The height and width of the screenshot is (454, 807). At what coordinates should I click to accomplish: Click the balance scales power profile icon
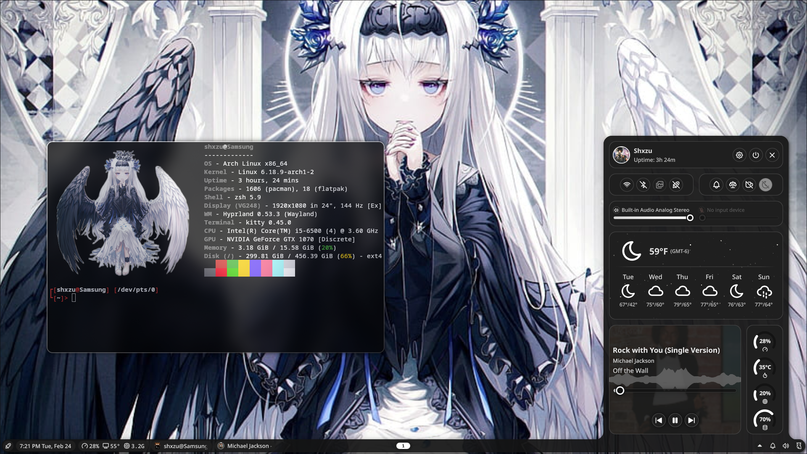click(733, 185)
